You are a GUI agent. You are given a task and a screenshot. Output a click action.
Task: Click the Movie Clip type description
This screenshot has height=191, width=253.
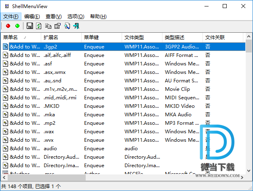(177, 89)
